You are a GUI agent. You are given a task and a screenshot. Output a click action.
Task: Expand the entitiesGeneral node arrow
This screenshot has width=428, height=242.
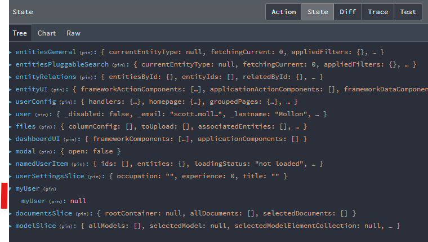[x=10, y=52]
